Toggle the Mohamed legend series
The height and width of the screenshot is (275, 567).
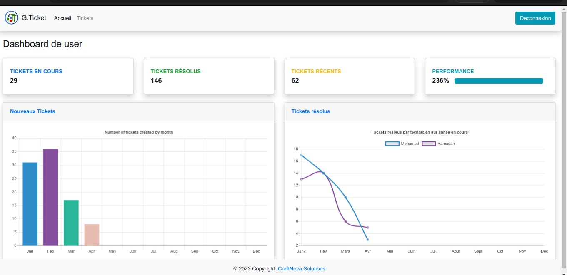coord(402,144)
